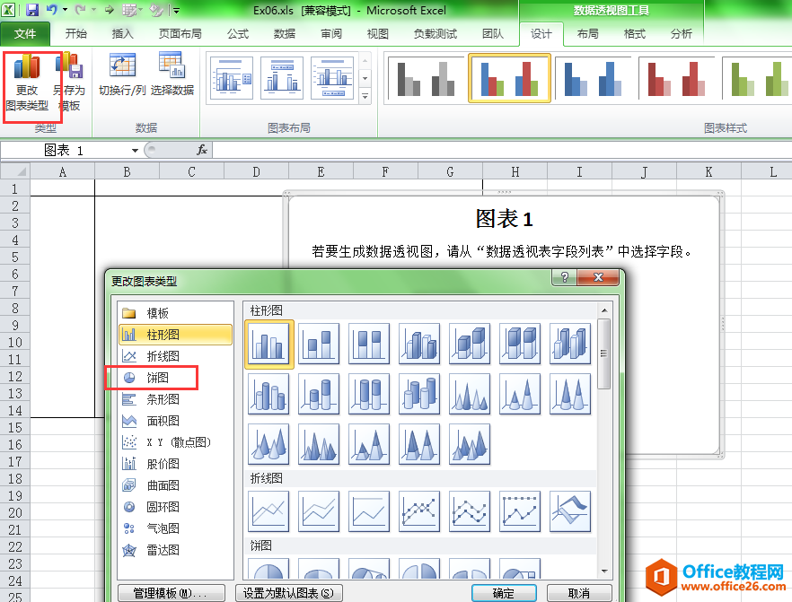Pick the first line chart subtype
Viewport: 792px width, 602px height.
268,511
